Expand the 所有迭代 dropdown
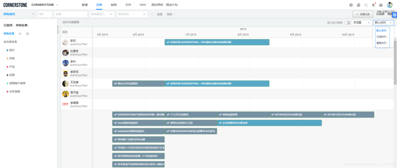 tap(18, 14)
